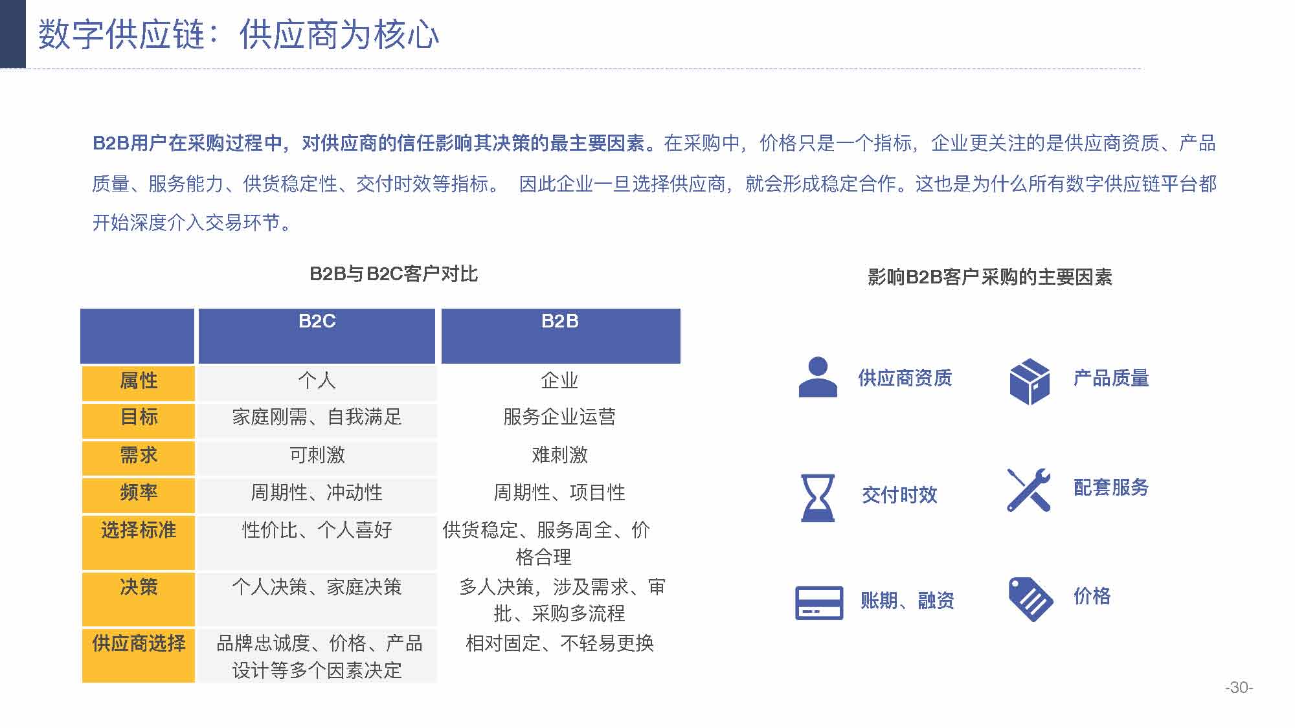
Task: Select the 价格 factor label
Action: (1092, 596)
